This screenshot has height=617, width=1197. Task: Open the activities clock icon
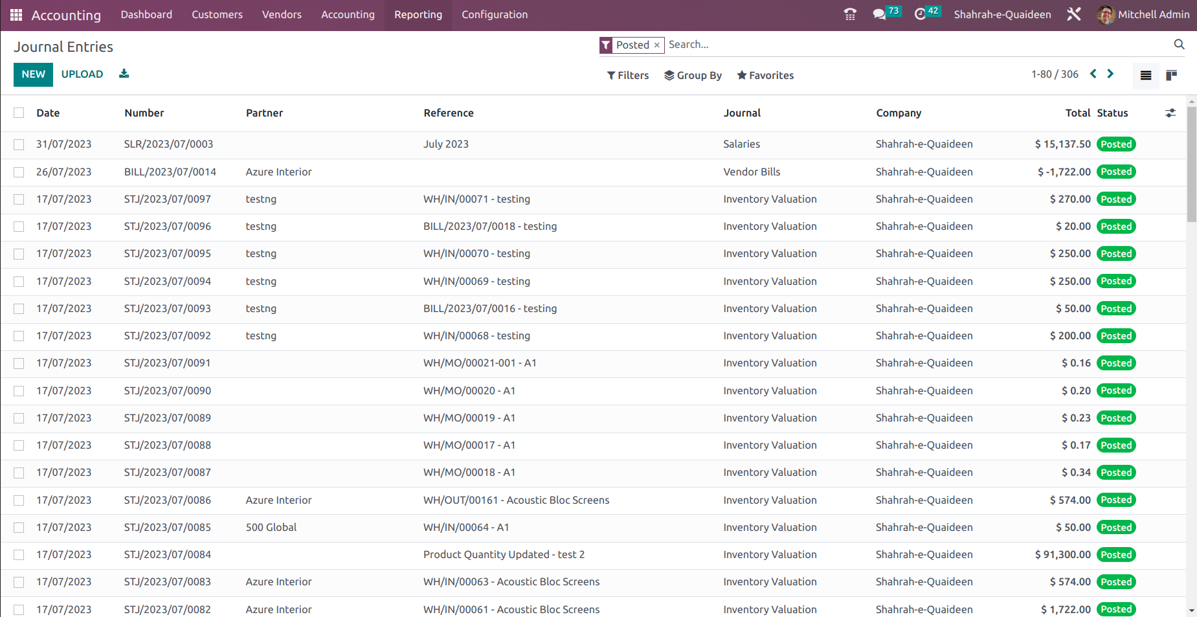(x=920, y=14)
